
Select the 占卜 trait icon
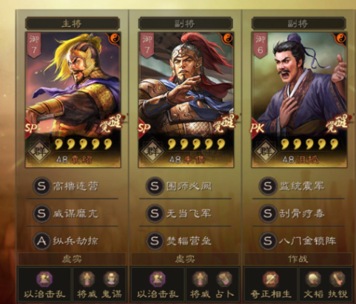pos(224,279)
